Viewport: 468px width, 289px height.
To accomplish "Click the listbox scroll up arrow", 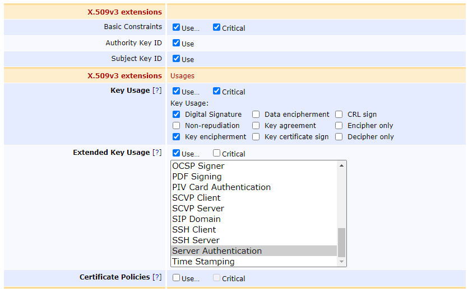I will pos(341,165).
